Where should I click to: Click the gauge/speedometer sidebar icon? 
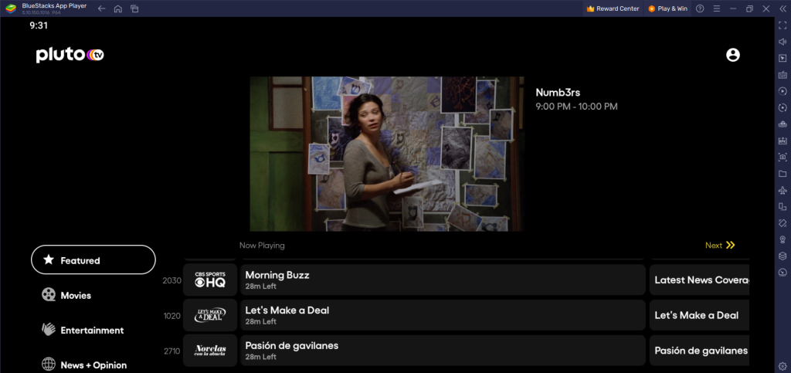point(783,272)
